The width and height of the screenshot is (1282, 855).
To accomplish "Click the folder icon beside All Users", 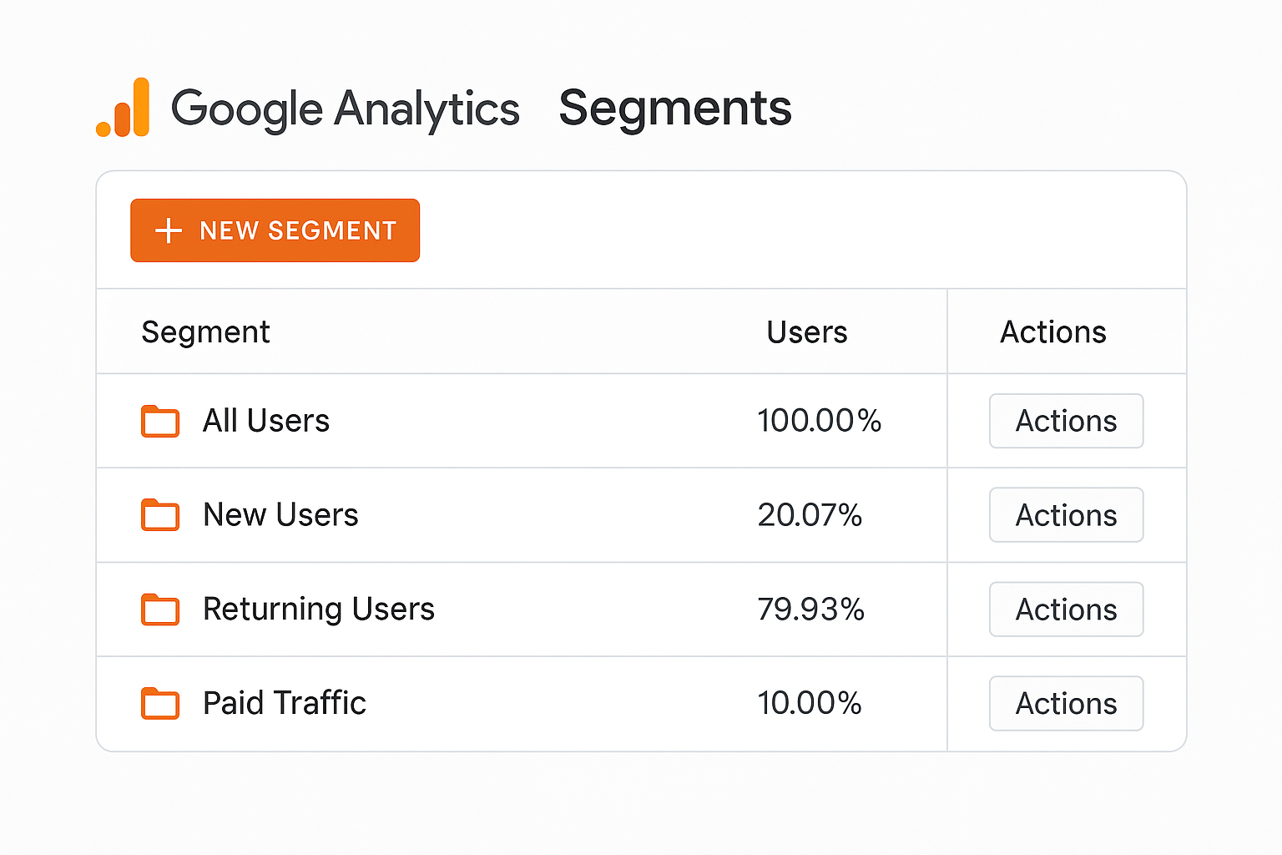I will [160, 422].
